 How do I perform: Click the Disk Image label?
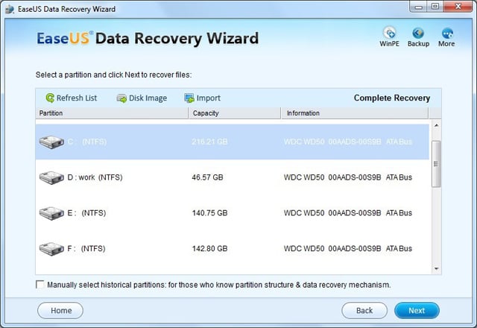click(x=148, y=98)
